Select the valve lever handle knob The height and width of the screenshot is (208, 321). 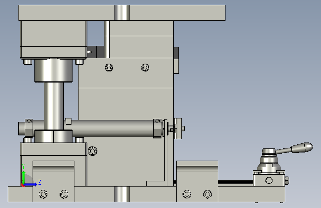(302, 148)
